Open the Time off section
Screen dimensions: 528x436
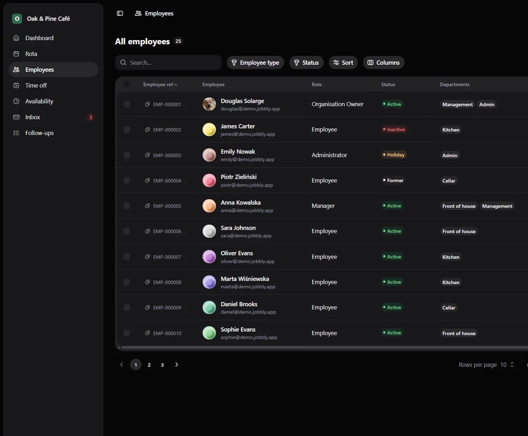(x=53, y=85)
